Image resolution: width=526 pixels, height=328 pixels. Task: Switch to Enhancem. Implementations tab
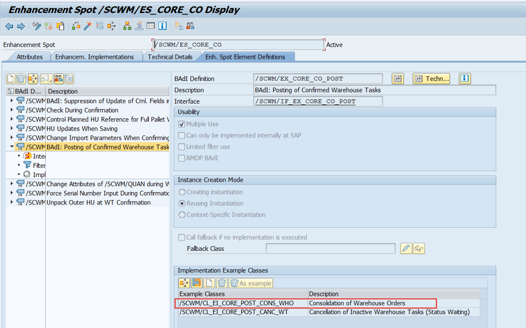coord(94,57)
